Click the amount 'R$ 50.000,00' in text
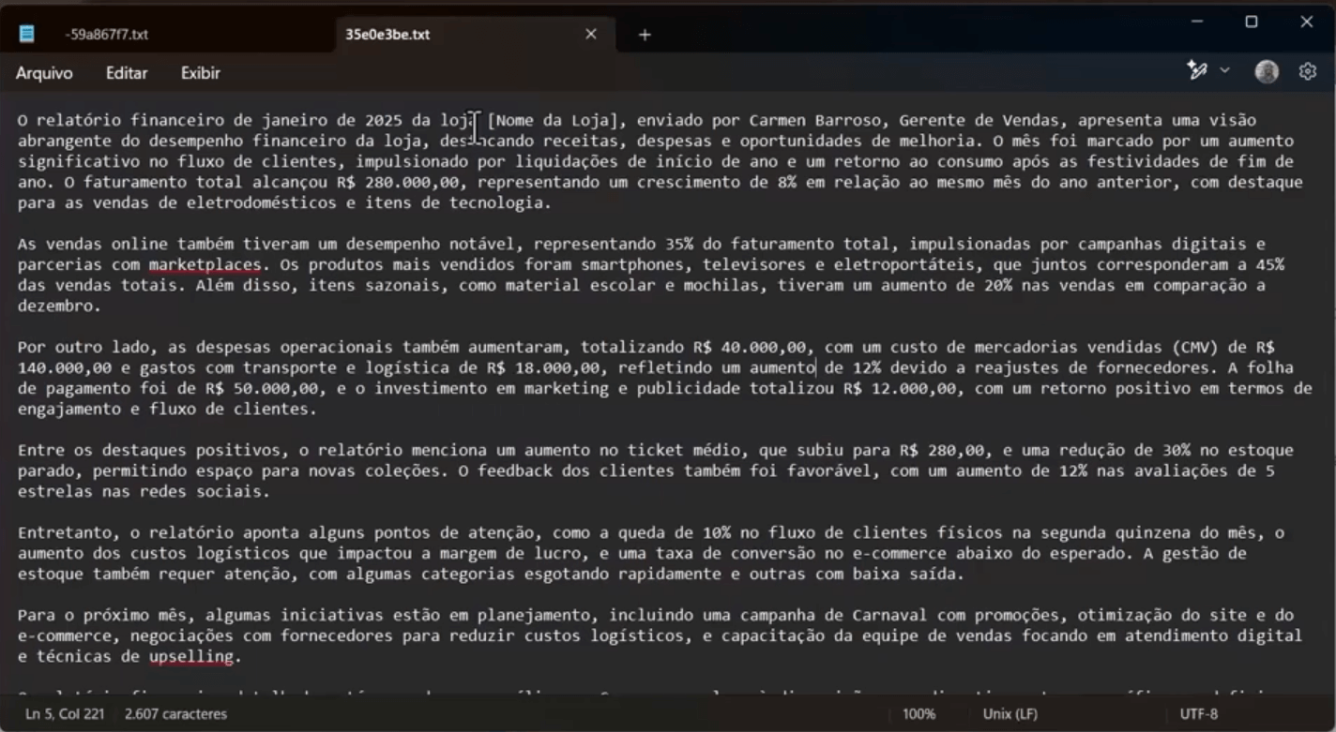This screenshot has width=1336, height=732. [261, 388]
